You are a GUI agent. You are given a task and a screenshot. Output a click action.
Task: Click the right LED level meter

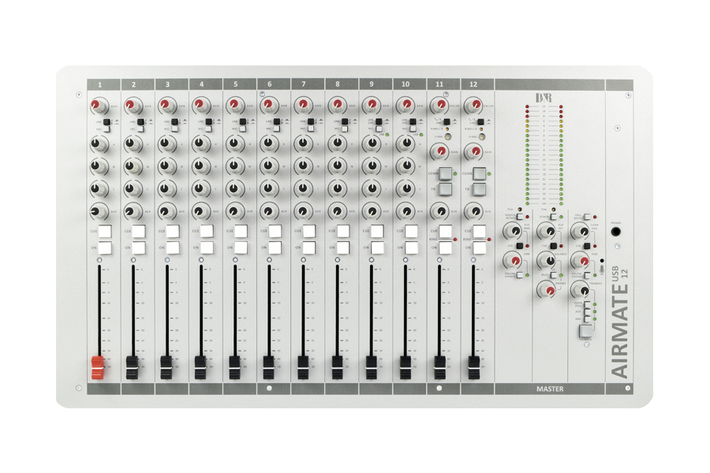pyautogui.click(x=561, y=155)
